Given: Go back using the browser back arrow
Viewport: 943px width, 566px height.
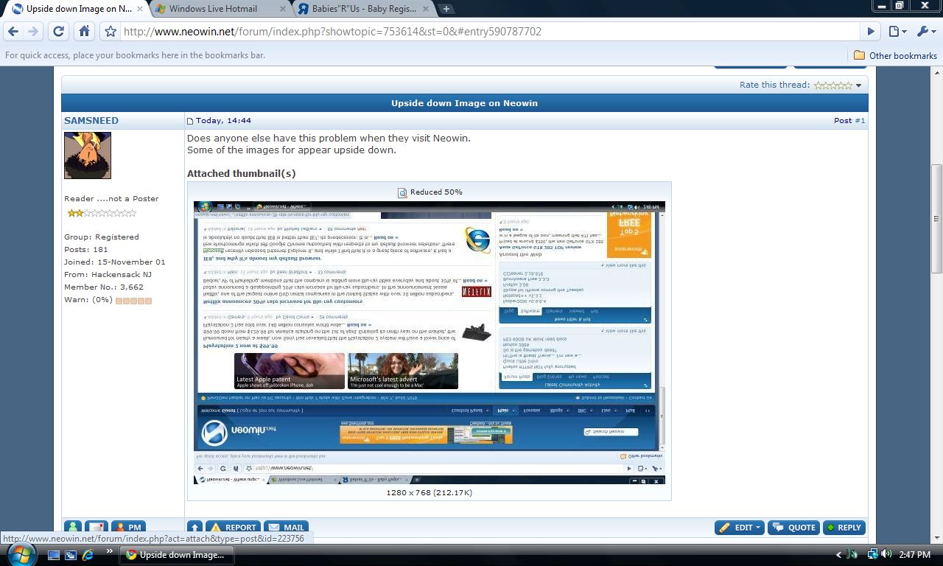Looking at the screenshot, I should click(x=13, y=32).
